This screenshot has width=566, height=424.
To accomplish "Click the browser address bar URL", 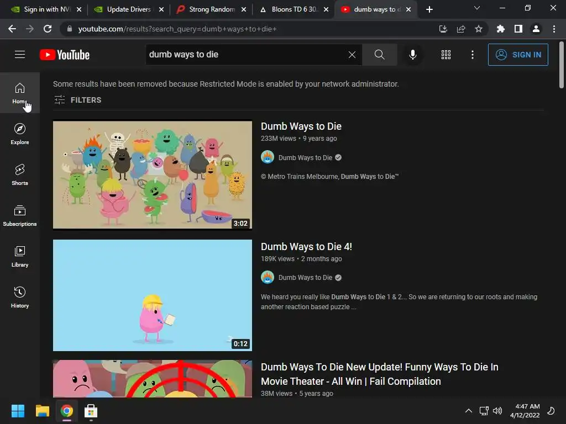I will tap(177, 29).
